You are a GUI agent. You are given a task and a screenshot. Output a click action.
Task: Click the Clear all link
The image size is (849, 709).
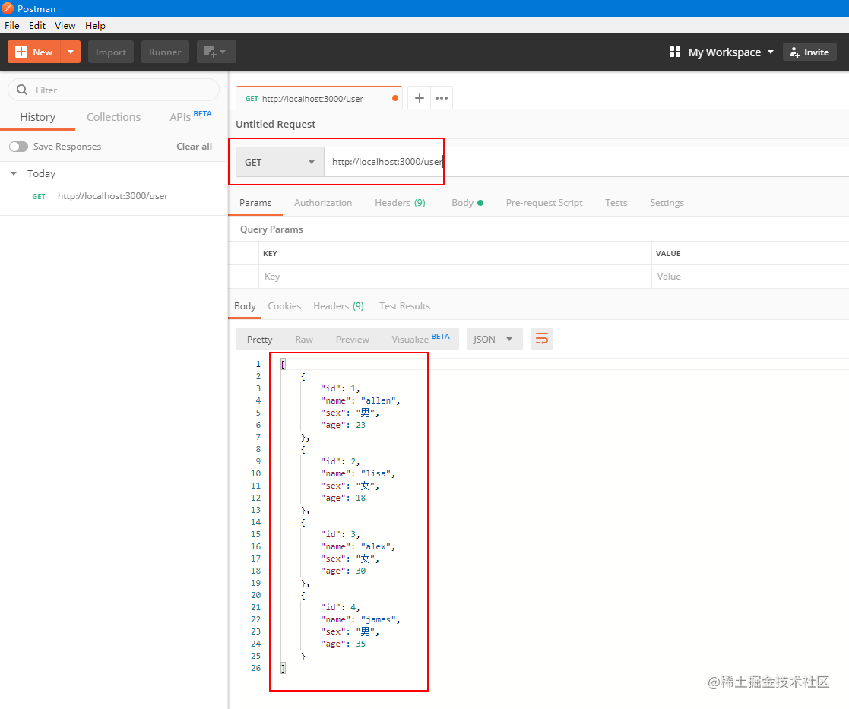pos(194,146)
